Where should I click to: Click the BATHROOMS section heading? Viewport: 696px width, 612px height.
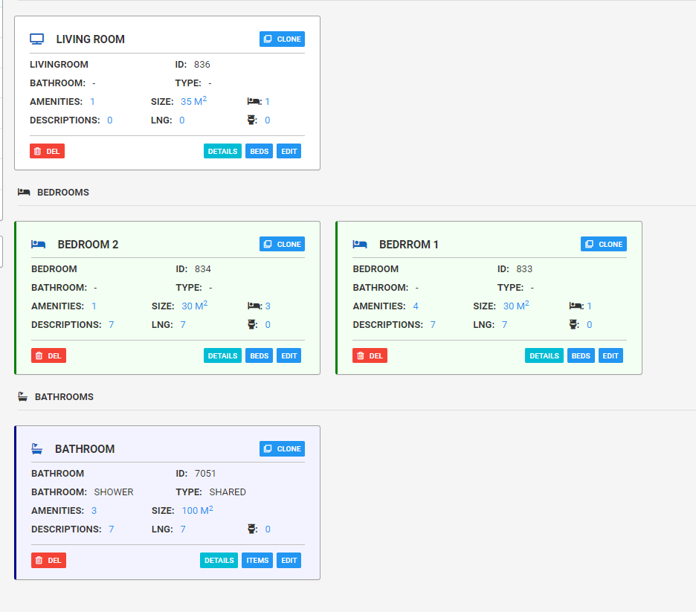coord(65,397)
